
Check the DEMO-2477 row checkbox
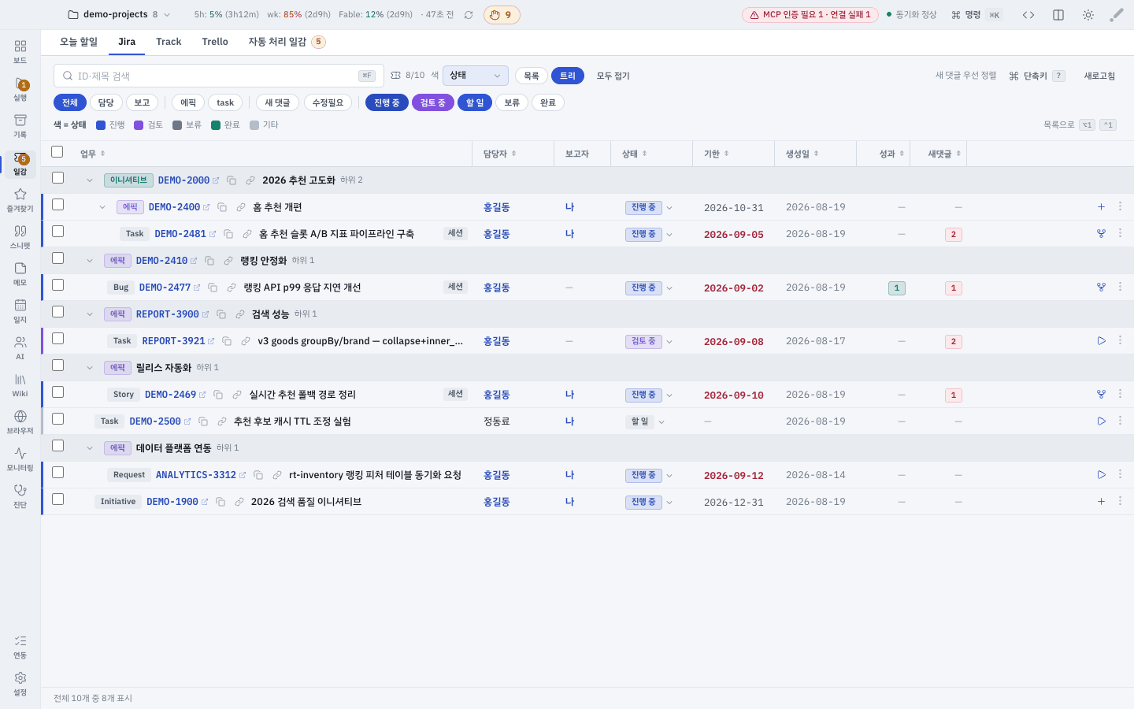coord(57,285)
